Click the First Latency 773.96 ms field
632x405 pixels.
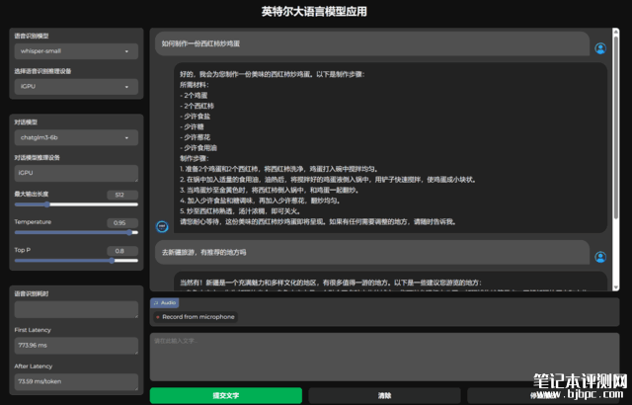(x=76, y=346)
